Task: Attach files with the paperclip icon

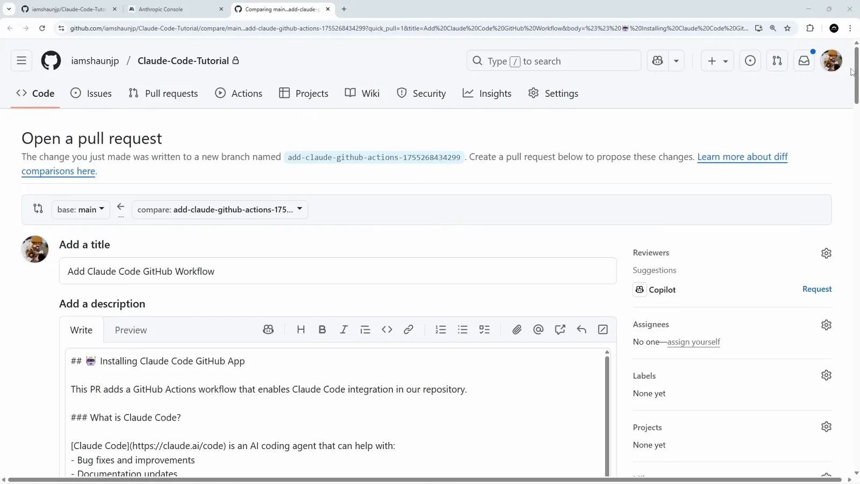Action: pos(517,330)
